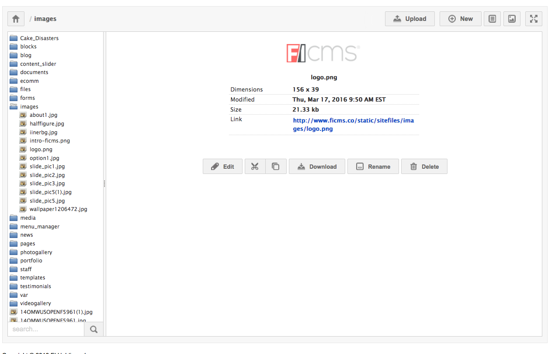Expand the Cake_Disasters folder
The image size is (555, 354).
pos(14,38)
